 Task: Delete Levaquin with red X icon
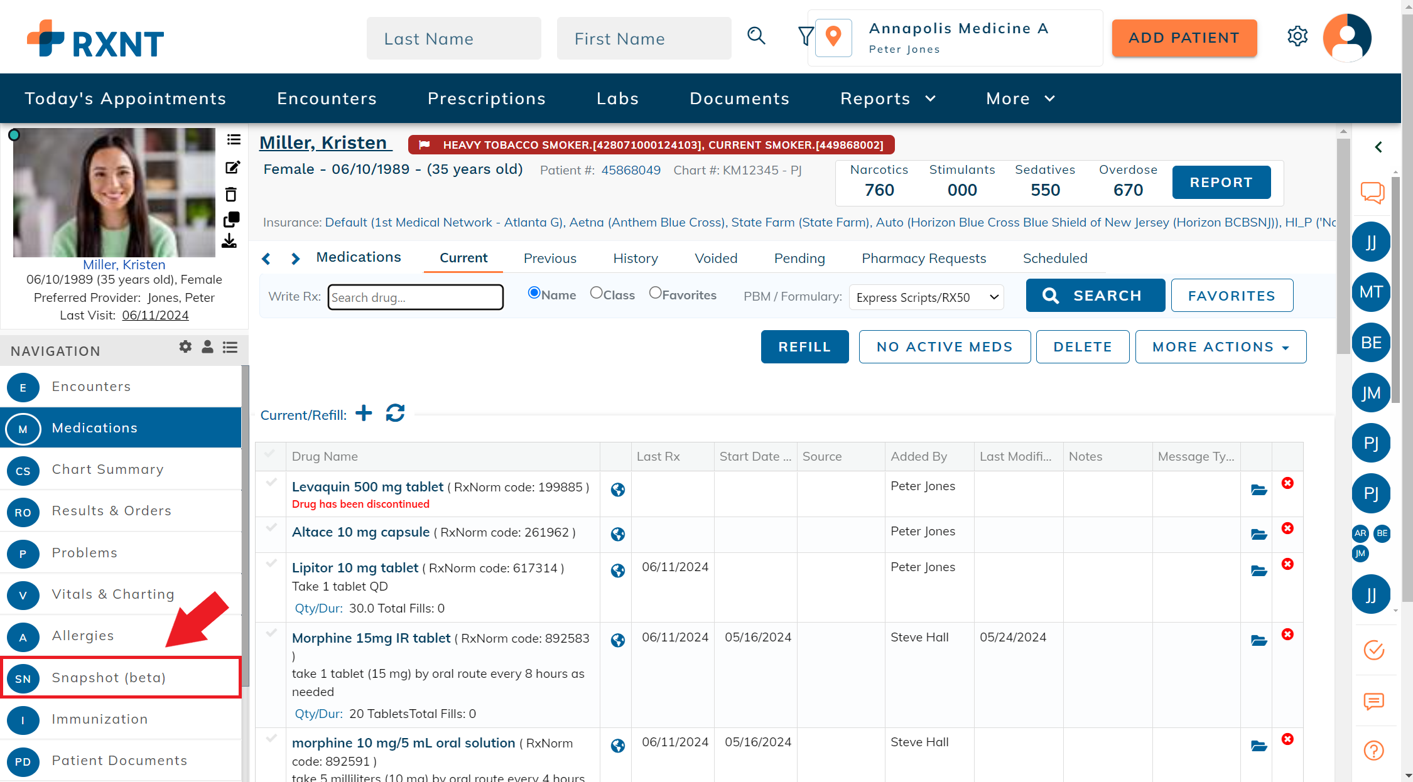(x=1287, y=483)
